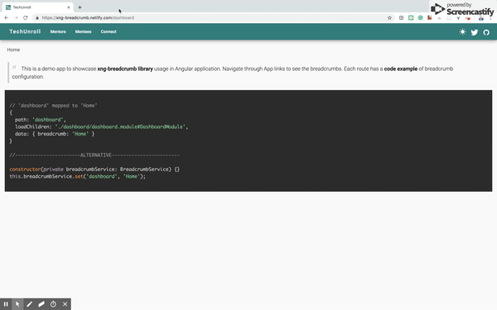Screen dimensions: 497x310
Task: Open the Twitter bird icon link
Action: point(474,32)
